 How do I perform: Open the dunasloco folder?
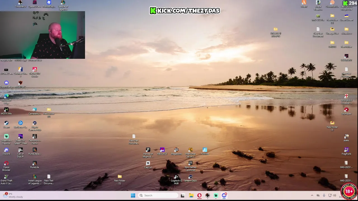tap(347, 31)
